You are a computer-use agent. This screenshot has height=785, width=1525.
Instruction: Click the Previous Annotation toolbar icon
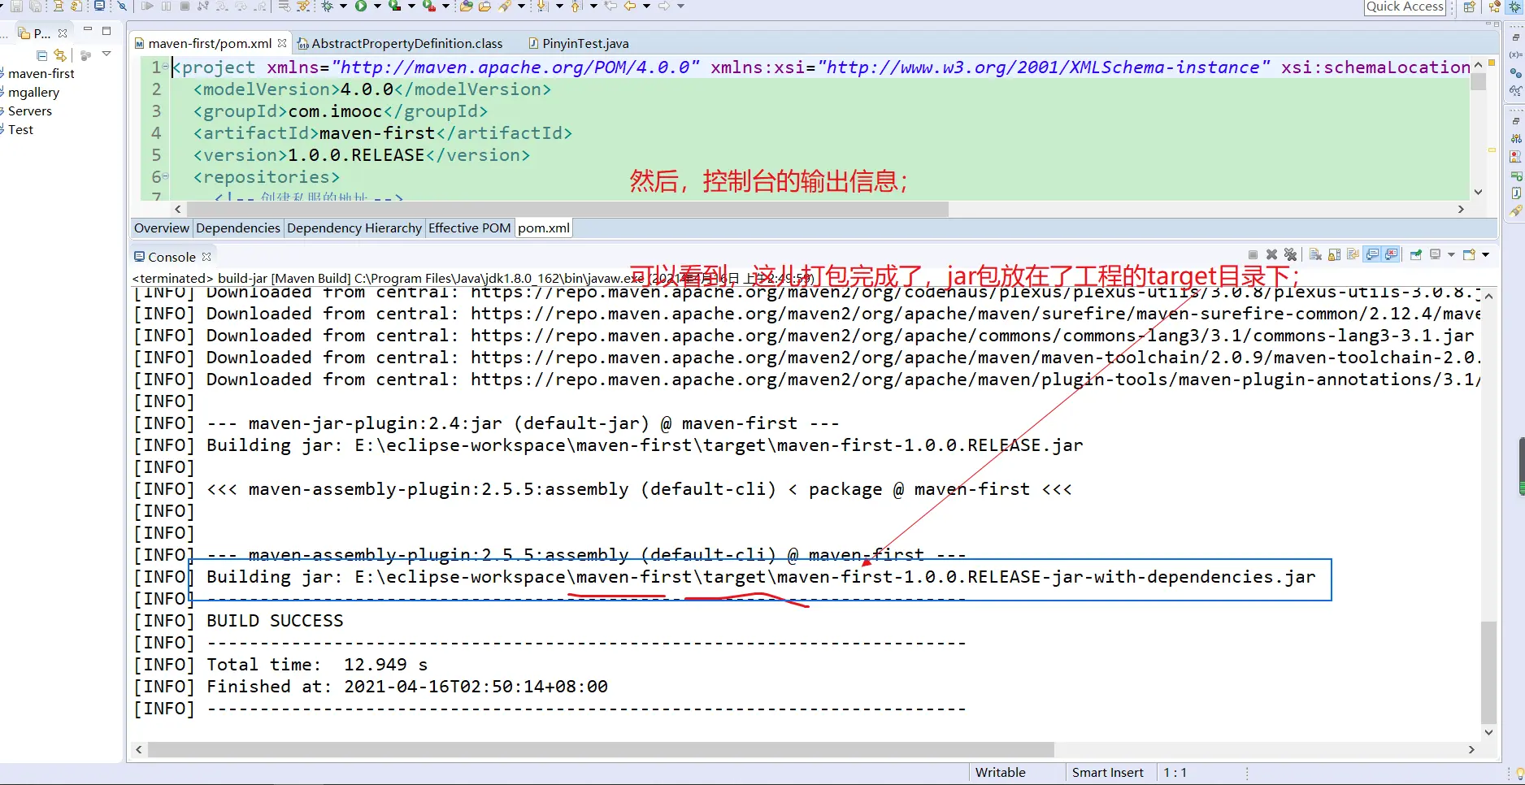576,6
